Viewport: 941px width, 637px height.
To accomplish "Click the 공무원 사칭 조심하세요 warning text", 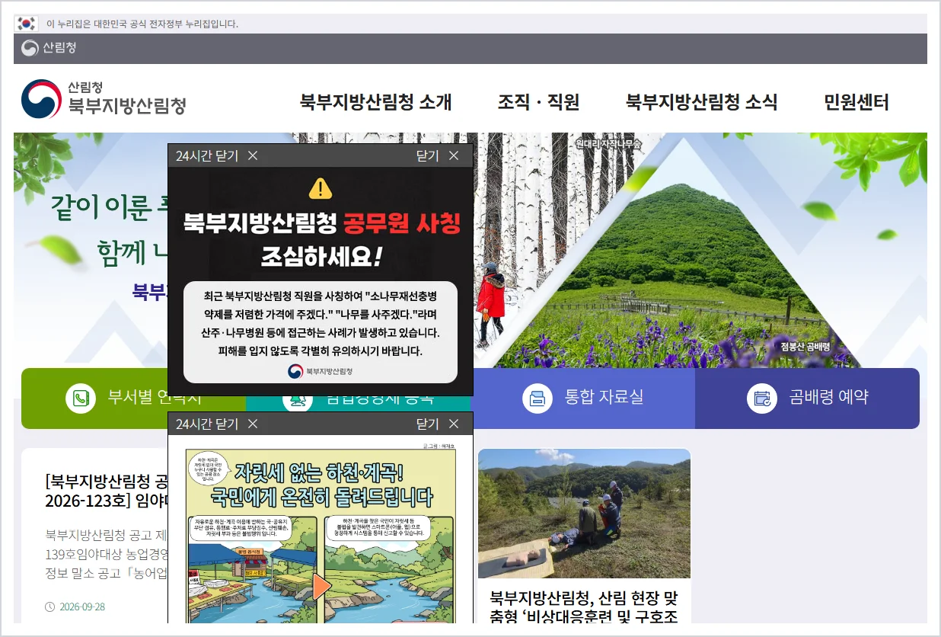I will 321,239.
